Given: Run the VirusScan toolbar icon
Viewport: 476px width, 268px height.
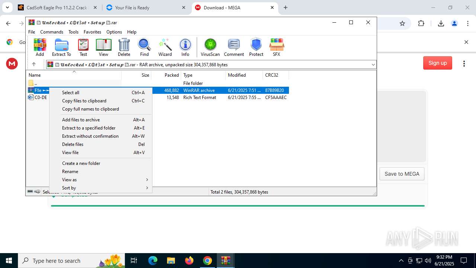Looking at the screenshot, I should click(210, 47).
